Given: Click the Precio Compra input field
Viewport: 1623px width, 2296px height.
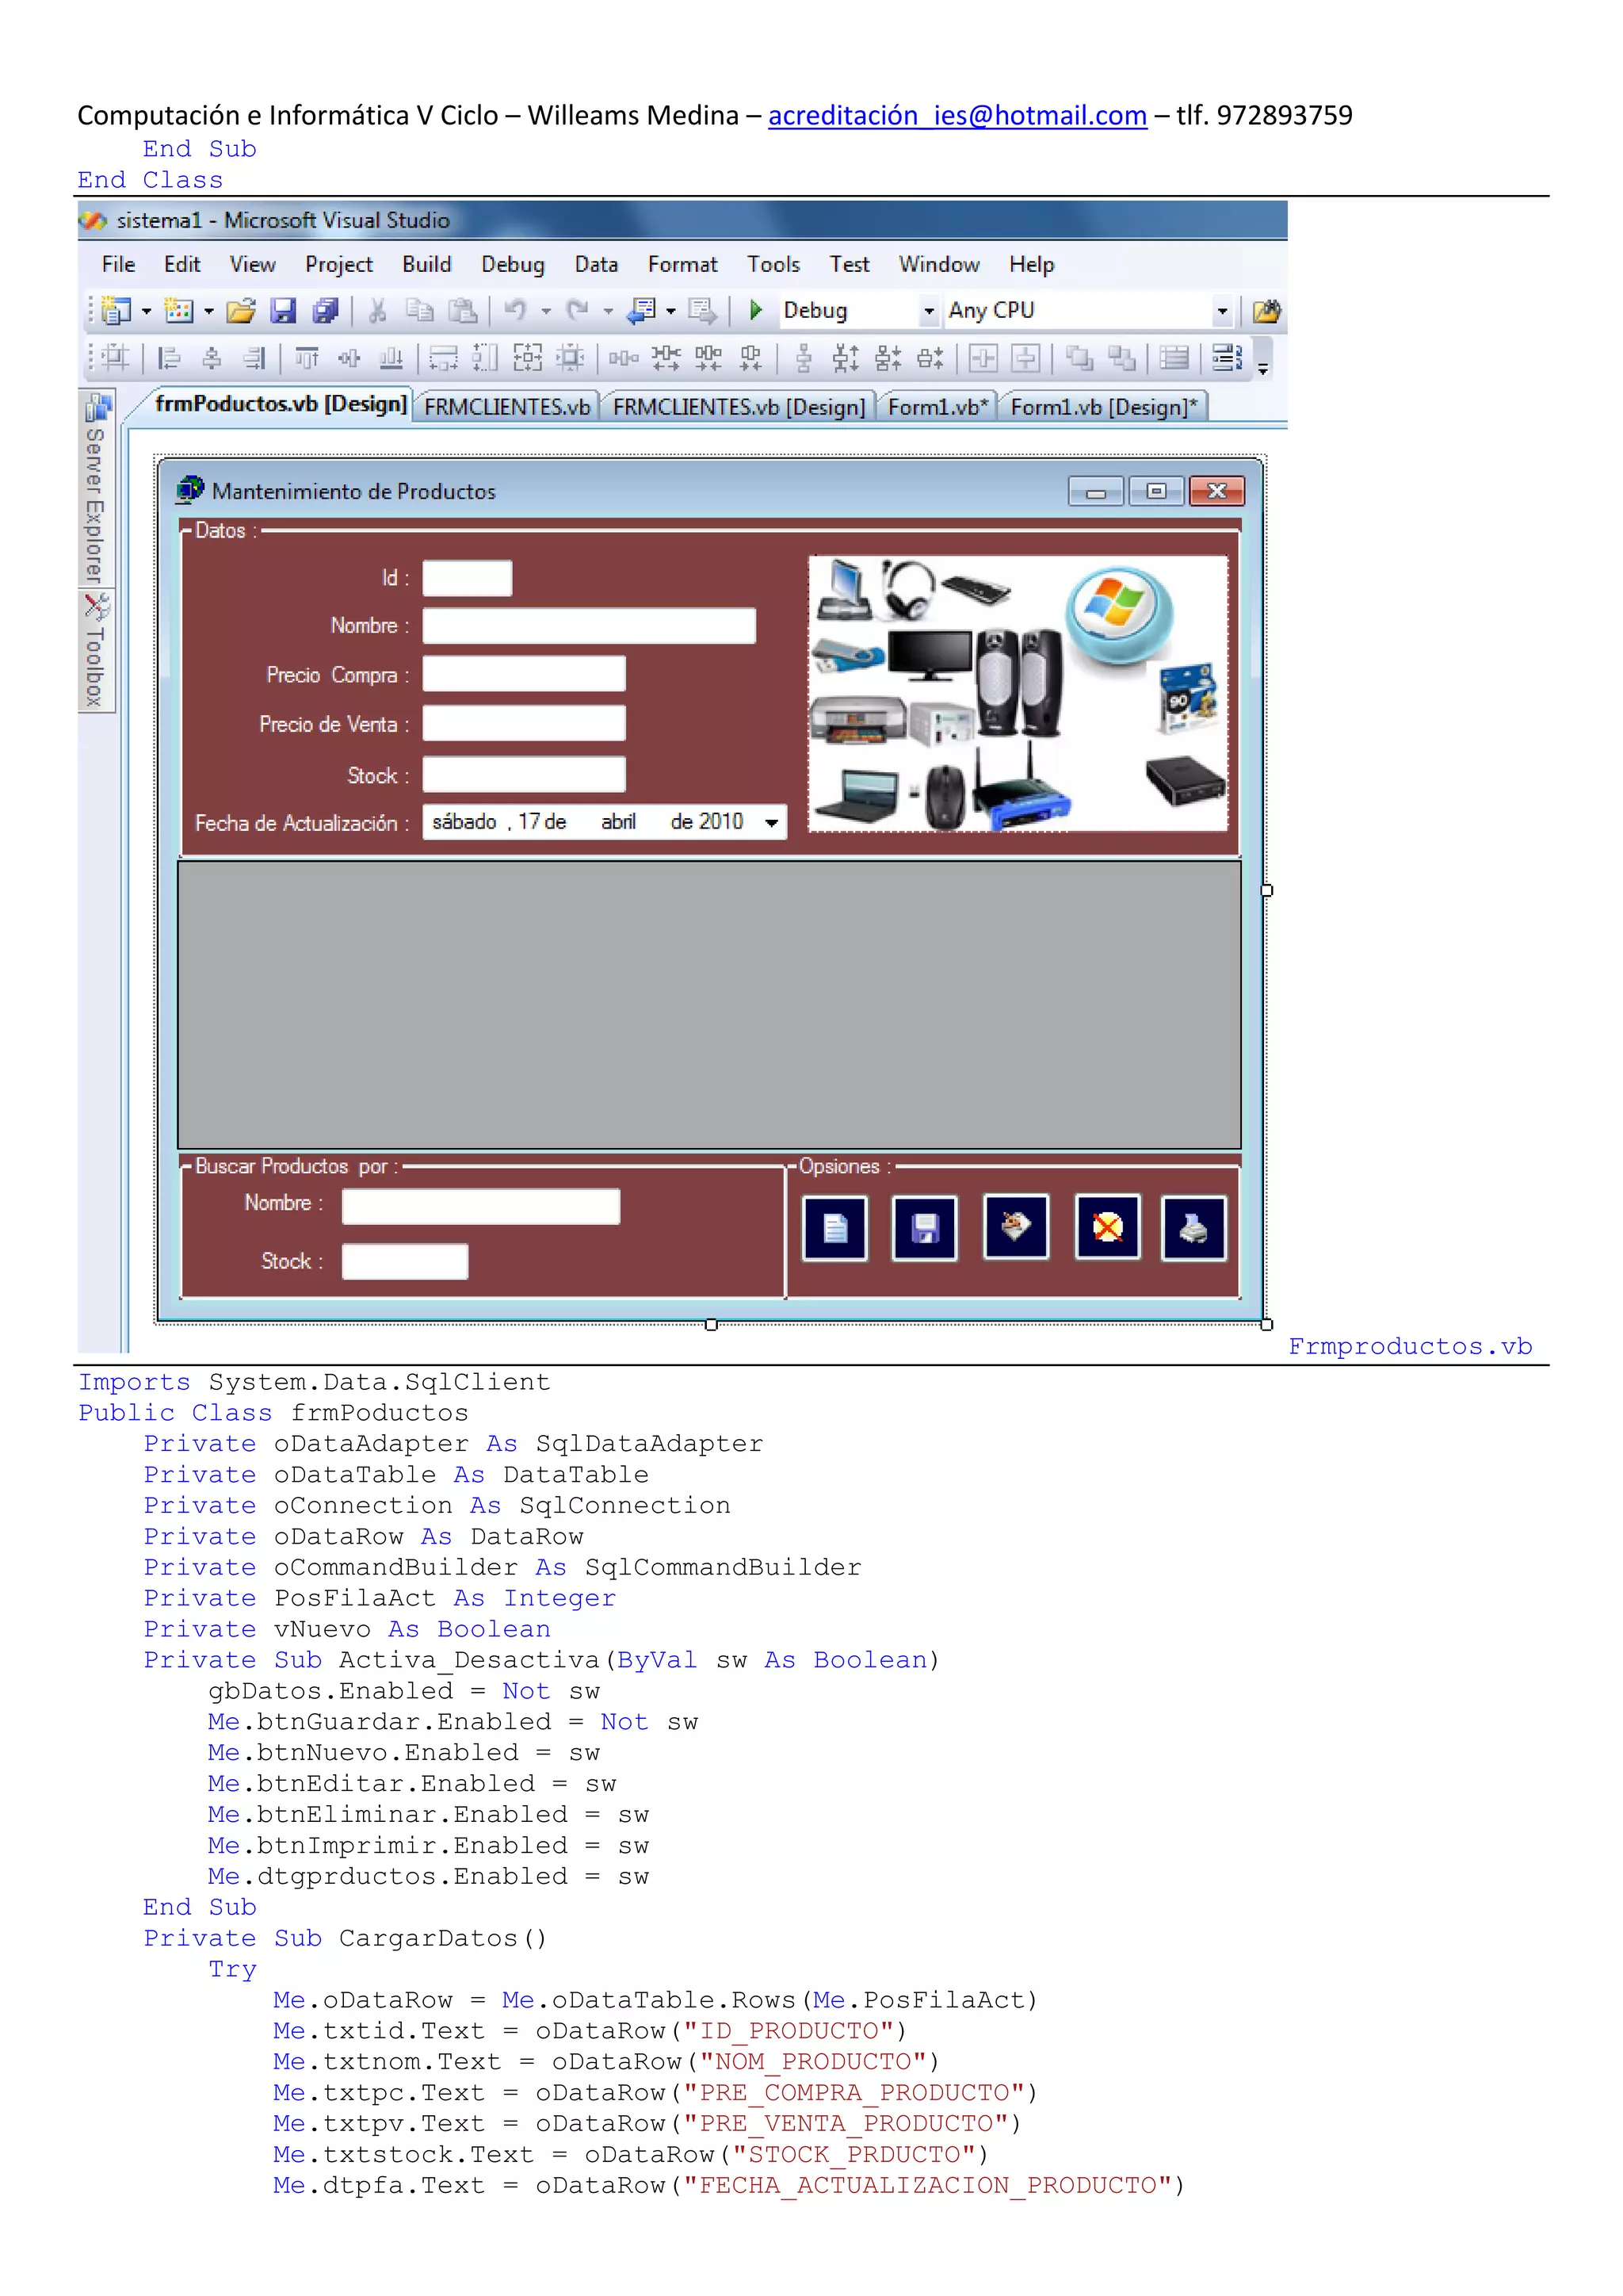Looking at the screenshot, I should click(524, 674).
